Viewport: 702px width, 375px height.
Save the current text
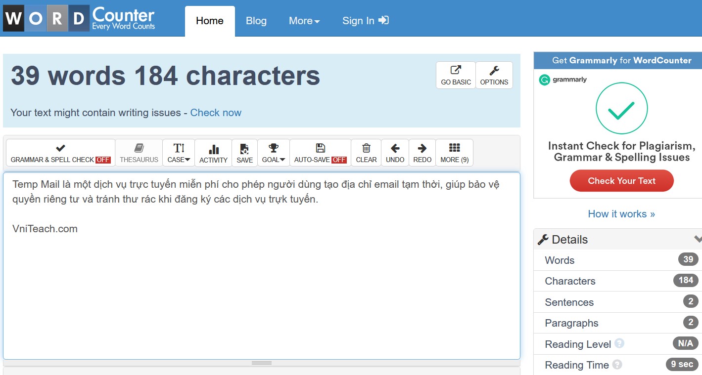(x=244, y=152)
